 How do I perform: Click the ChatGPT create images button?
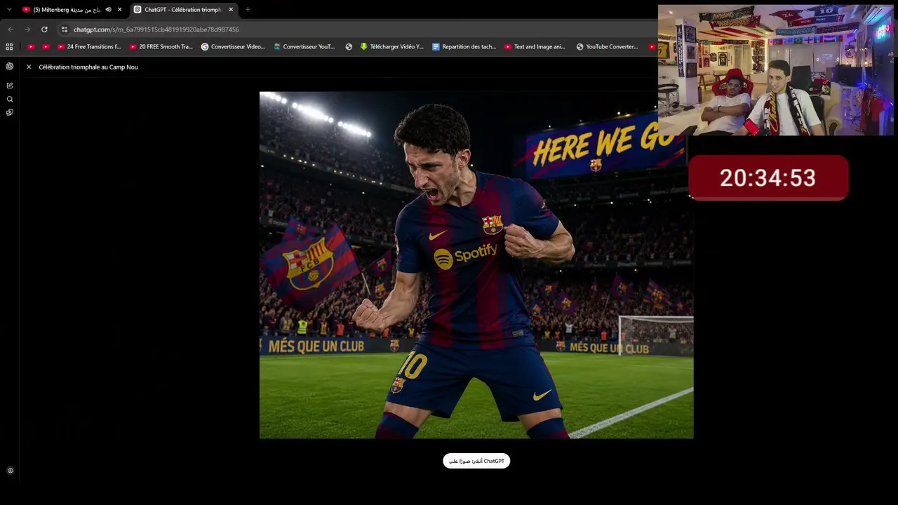pos(476,461)
